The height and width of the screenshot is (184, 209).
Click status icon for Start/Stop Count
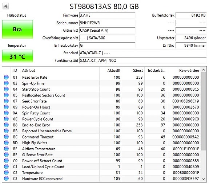(6, 89)
